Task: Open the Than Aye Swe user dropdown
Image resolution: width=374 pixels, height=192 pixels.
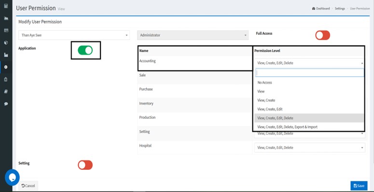Action: 74,35
